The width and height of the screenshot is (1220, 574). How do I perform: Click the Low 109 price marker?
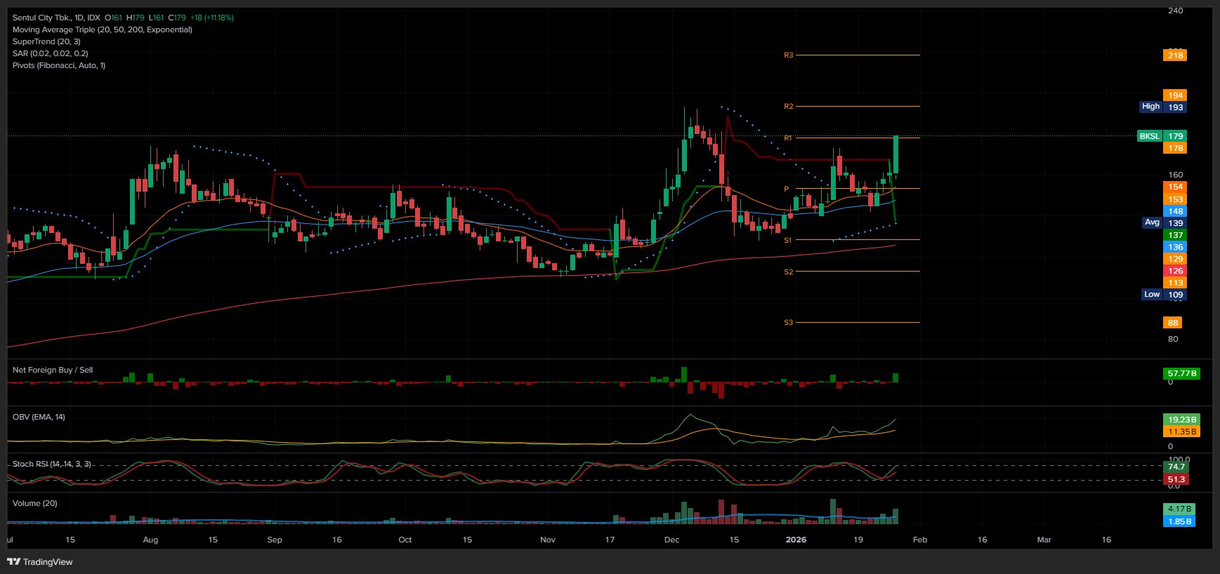coord(1163,295)
